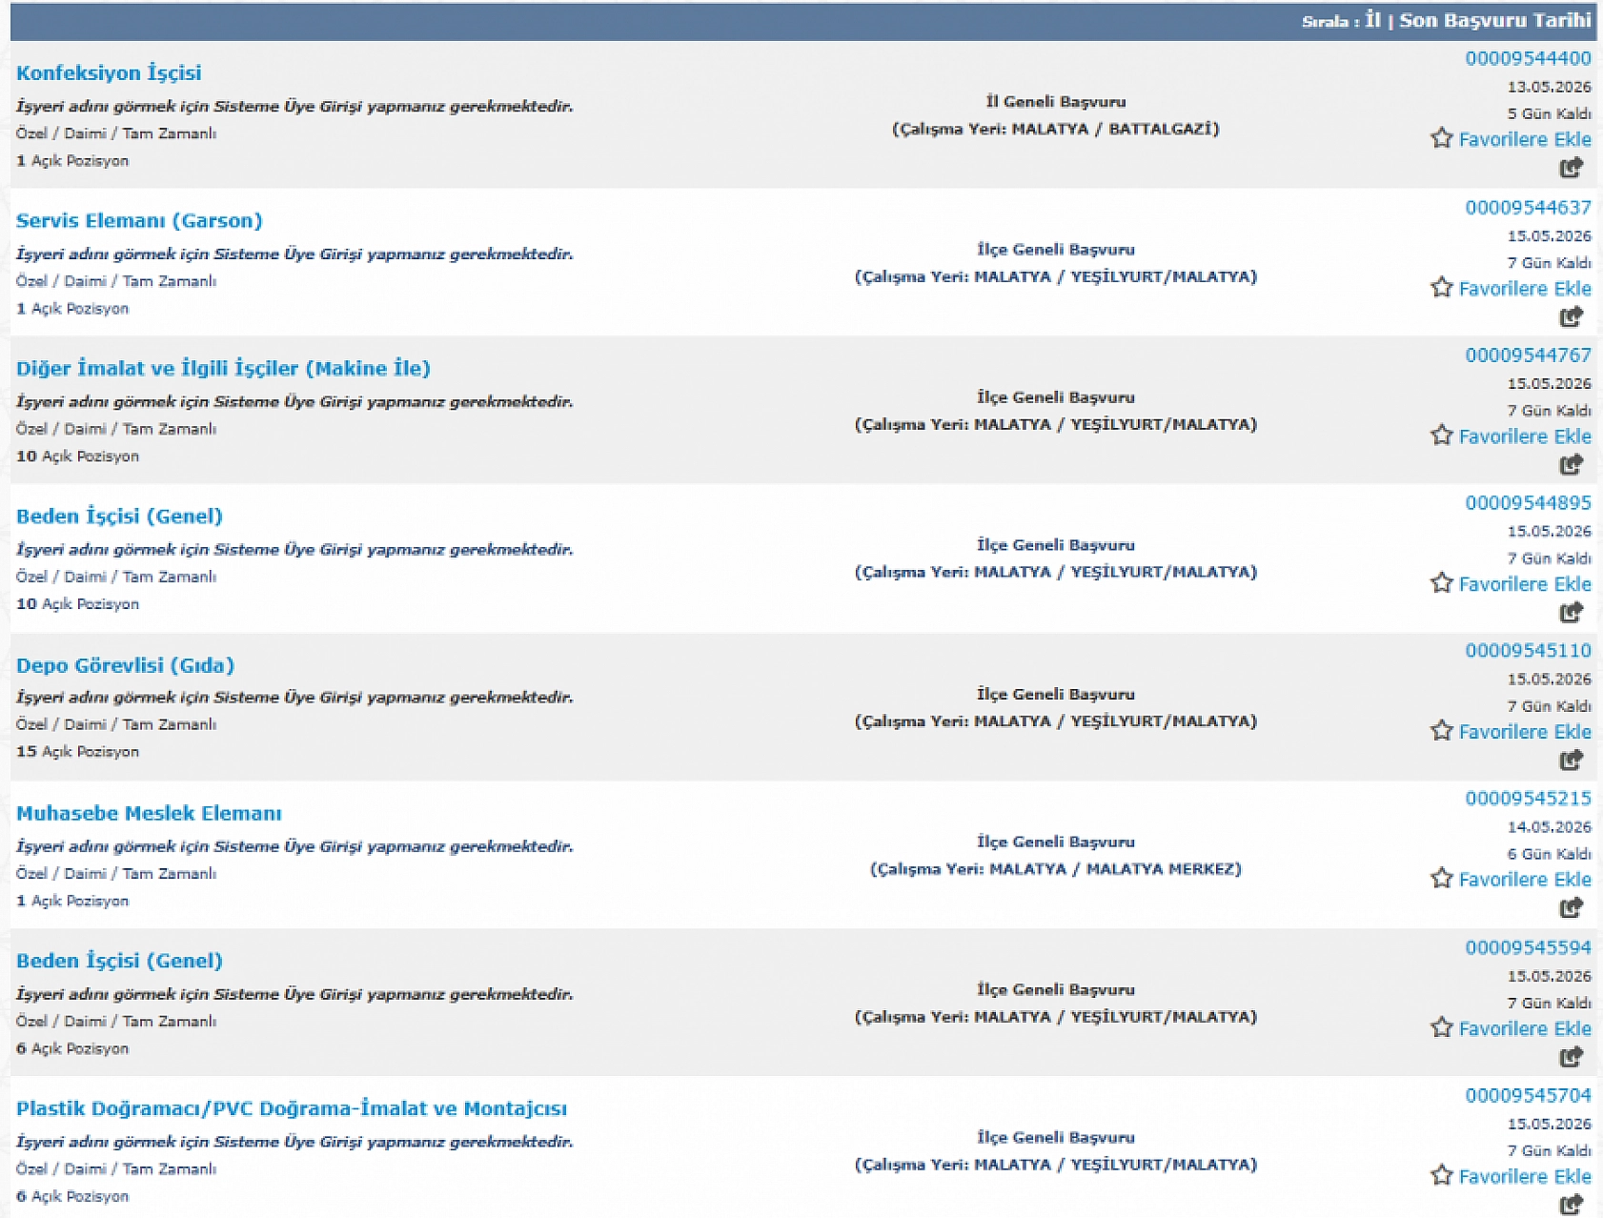Open listing number 00009545704
This screenshot has width=1603, height=1218.
pyautogui.click(x=1528, y=1095)
